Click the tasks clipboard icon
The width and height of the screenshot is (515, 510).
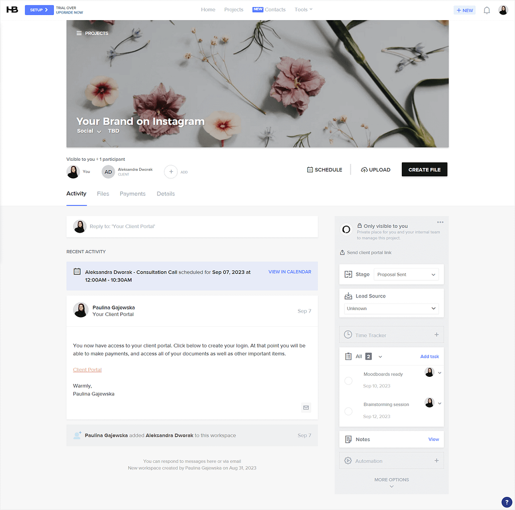[x=348, y=356]
